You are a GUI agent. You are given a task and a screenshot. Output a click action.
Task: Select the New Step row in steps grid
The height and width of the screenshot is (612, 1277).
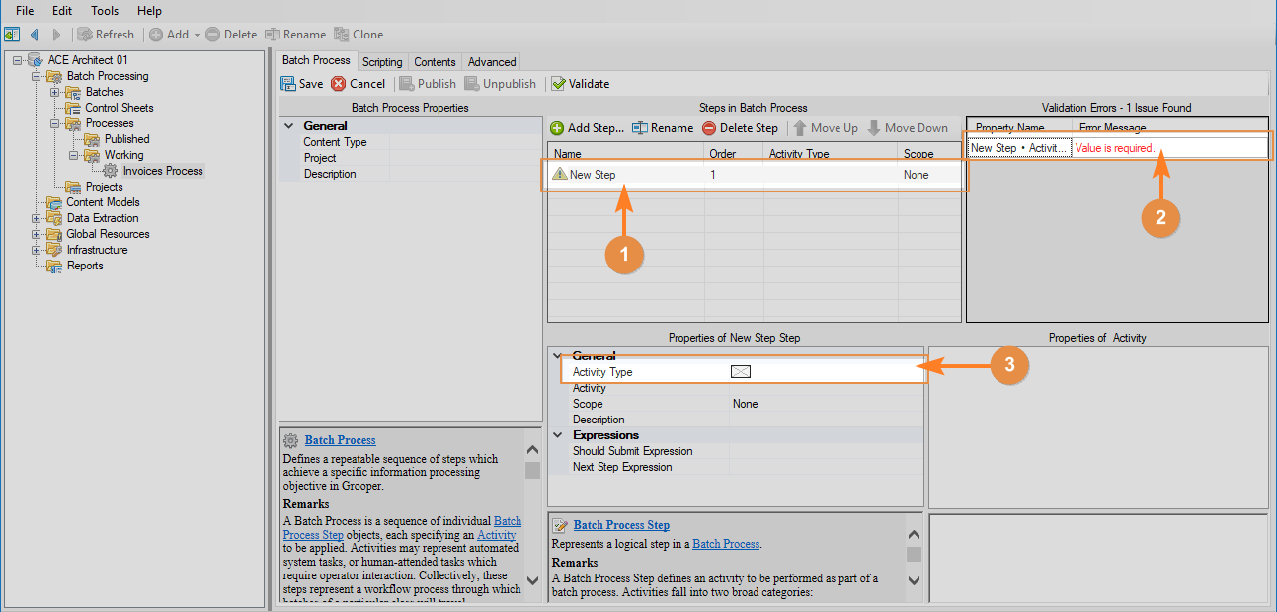tap(754, 175)
